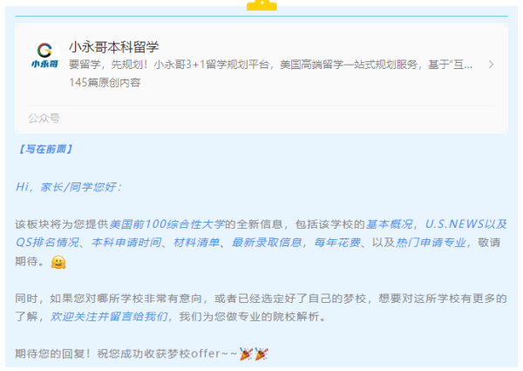The width and height of the screenshot is (523, 371).
Task: Click the account description starting 要留学，先规划
Action: click(x=270, y=65)
